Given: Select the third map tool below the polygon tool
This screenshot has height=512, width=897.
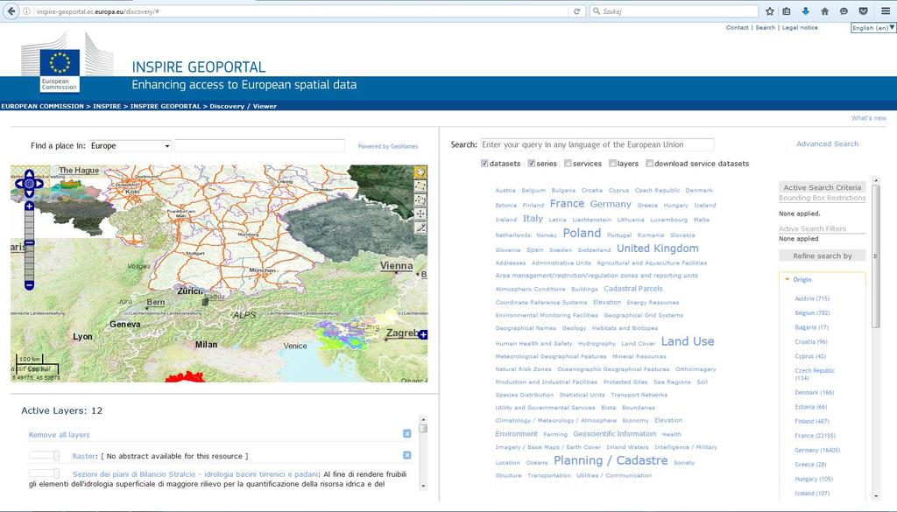Looking at the screenshot, I should click(x=420, y=200).
